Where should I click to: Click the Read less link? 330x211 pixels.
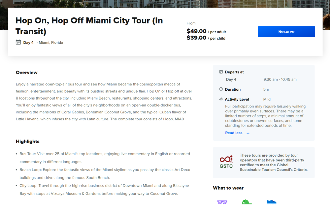pos(234,133)
